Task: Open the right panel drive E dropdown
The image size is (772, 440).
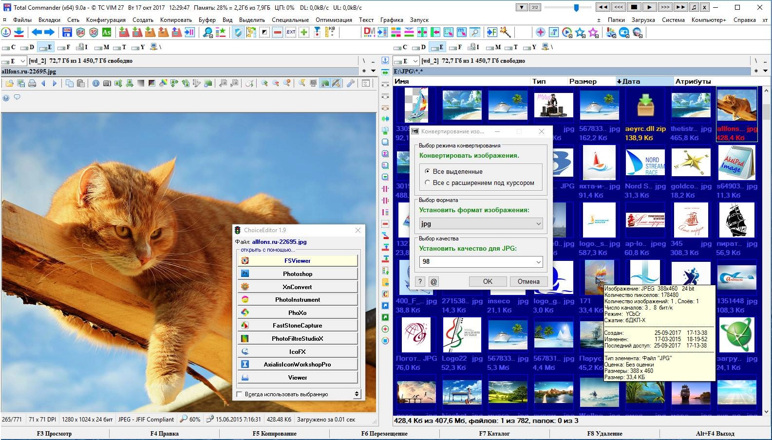Action: tap(406, 61)
